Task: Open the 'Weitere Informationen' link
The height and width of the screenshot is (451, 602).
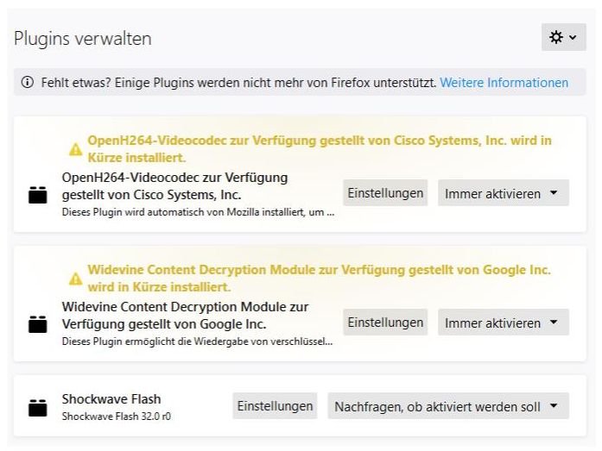Action: tap(504, 83)
